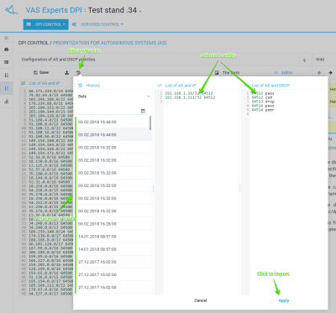This screenshot has height=313, width=336.
Task: Open calendar date picker icon
Action: point(143,111)
